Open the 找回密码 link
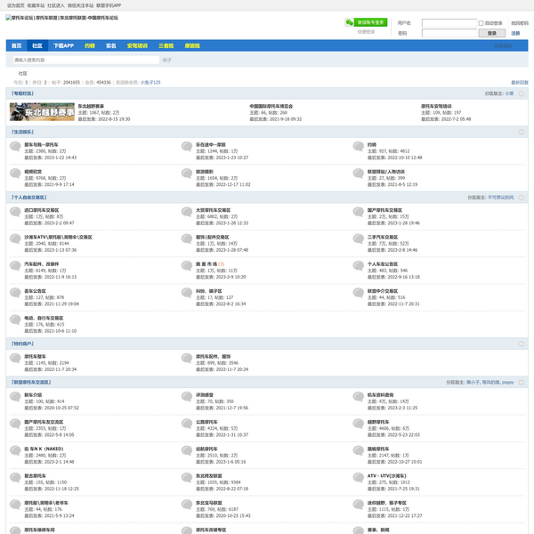This screenshot has width=534, height=534. click(519, 23)
